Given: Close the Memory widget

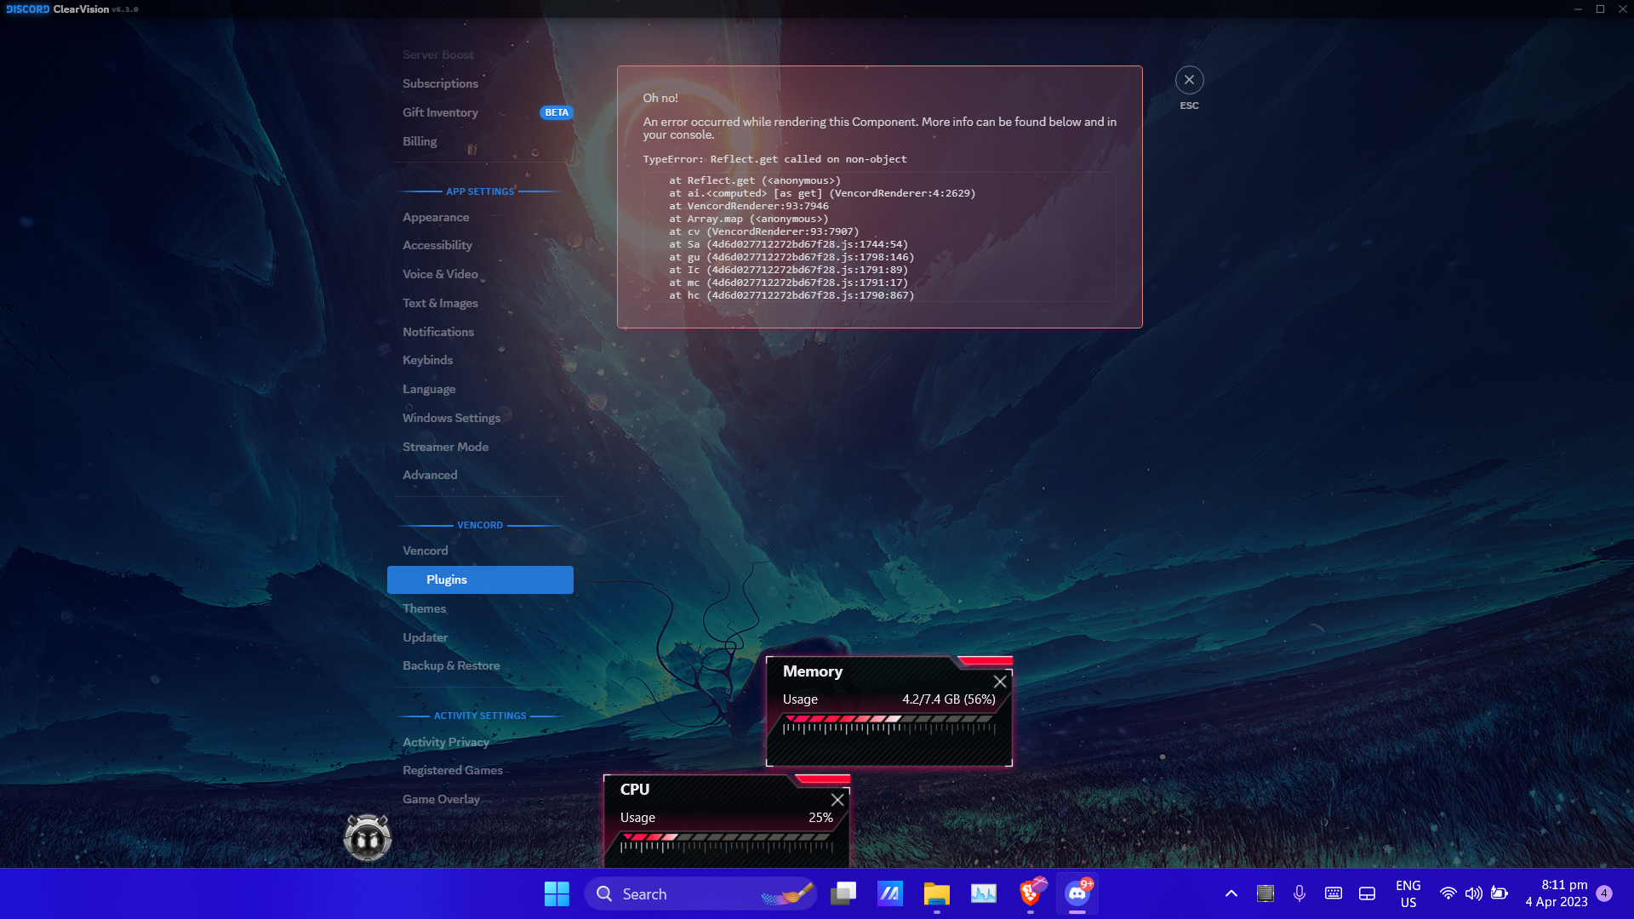Looking at the screenshot, I should [1000, 682].
